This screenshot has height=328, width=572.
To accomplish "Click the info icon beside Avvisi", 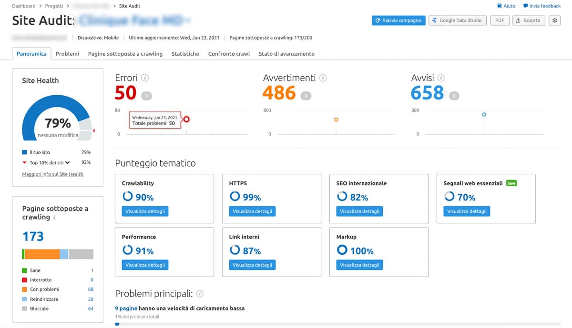I will pos(441,78).
